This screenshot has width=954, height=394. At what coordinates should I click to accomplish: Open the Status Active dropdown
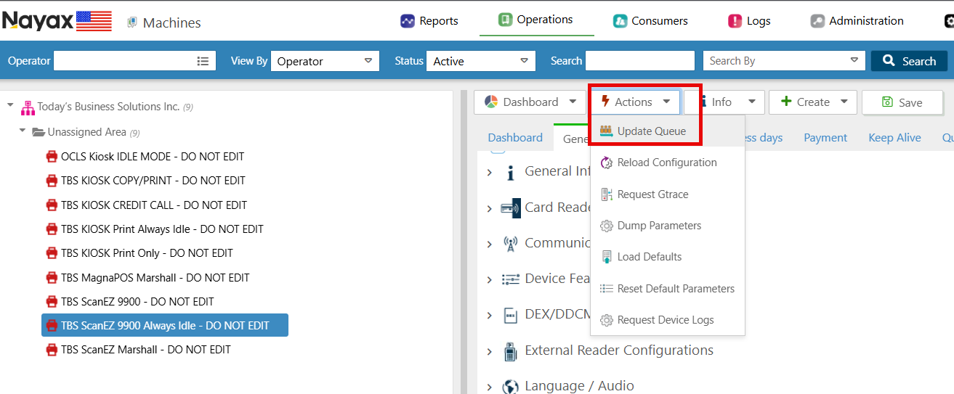481,61
